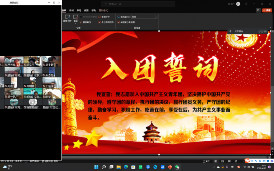Open Microsoft Store from the taskbar
This screenshot has width=274, height=171.
tap(133, 167)
